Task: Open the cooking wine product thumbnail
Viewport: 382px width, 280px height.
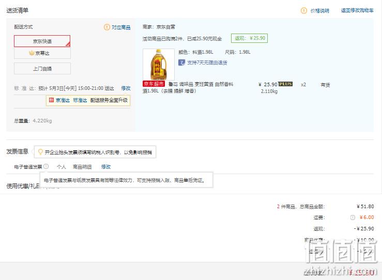Action: click(159, 64)
